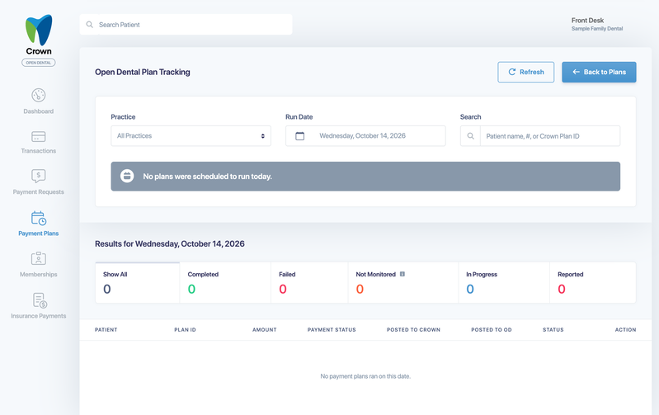
Task: Click the Crown tooth logo
Action: 39,30
